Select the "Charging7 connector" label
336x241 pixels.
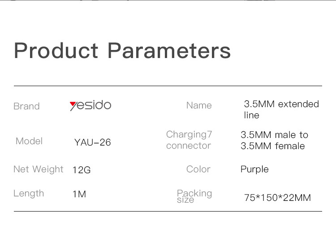click(189, 140)
